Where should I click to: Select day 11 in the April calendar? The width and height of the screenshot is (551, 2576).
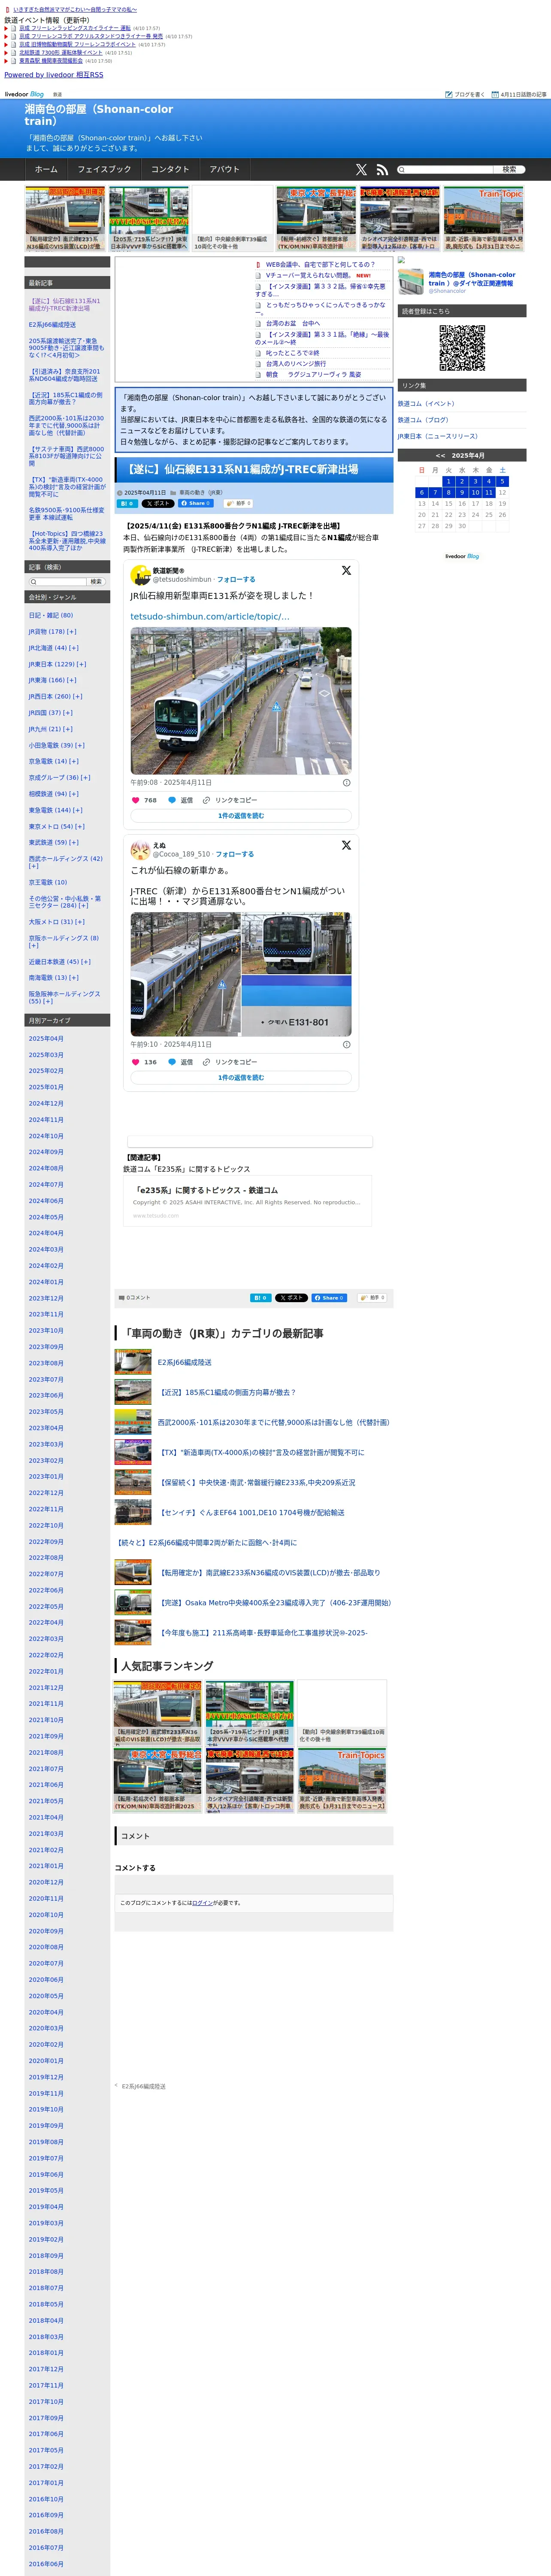[x=489, y=492]
